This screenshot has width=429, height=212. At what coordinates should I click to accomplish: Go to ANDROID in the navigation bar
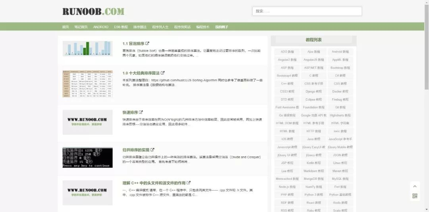coord(100,27)
